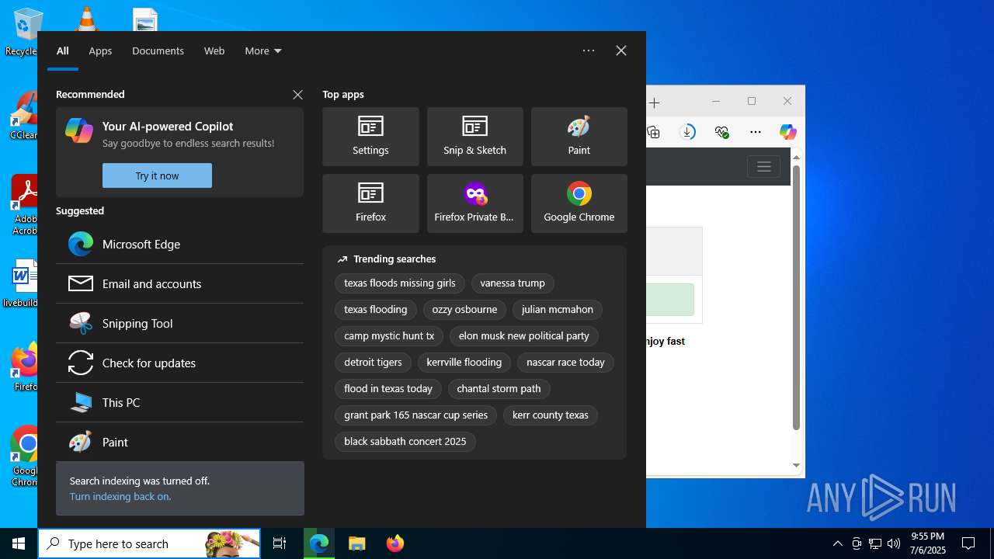994x559 pixels.
Task: Show hidden tray icons chevron
Action: click(837, 543)
